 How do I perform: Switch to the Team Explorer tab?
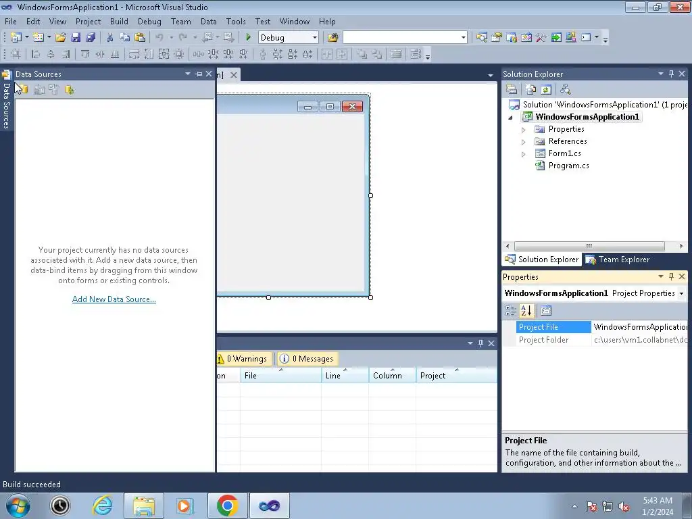[617, 259]
